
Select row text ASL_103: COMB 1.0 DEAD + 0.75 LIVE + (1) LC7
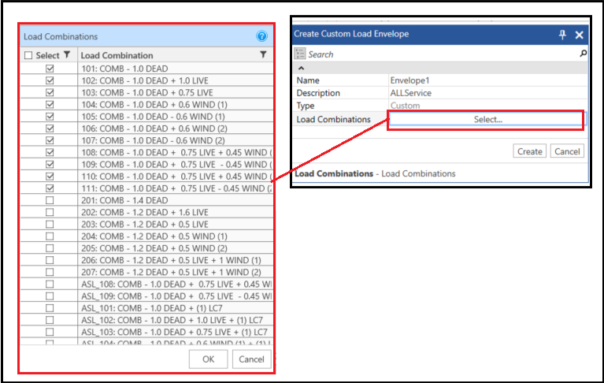pos(174,332)
